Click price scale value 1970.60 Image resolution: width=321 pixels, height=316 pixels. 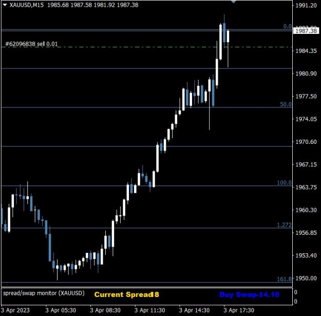point(306,142)
